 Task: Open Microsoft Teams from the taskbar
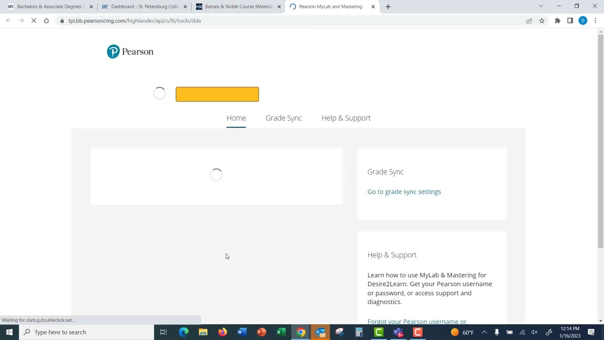coord(398,332)
